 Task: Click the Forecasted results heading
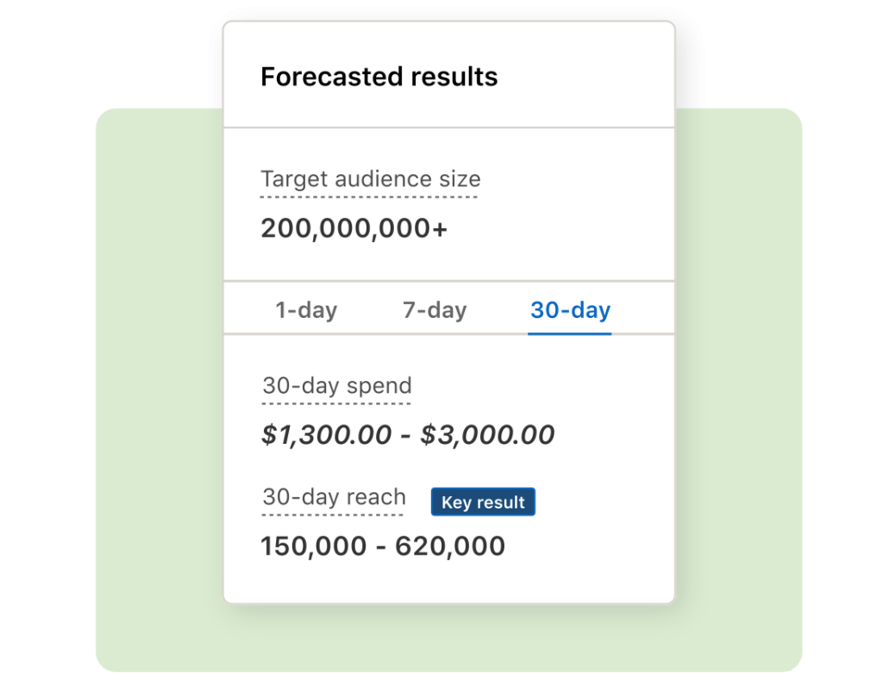point(379,77)
